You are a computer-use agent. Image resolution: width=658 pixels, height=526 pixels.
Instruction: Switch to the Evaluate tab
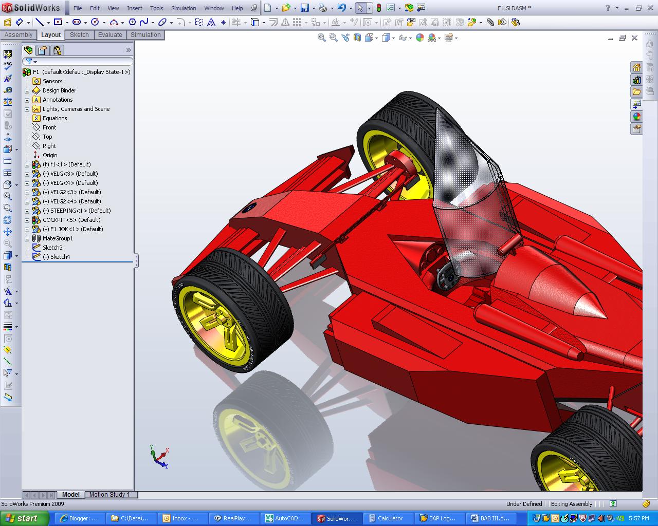(x=110, y=35)
